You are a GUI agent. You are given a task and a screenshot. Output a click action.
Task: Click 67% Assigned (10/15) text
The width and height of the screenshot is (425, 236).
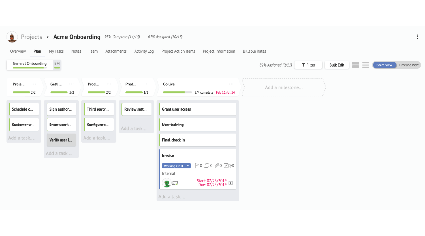click(165, 37)
